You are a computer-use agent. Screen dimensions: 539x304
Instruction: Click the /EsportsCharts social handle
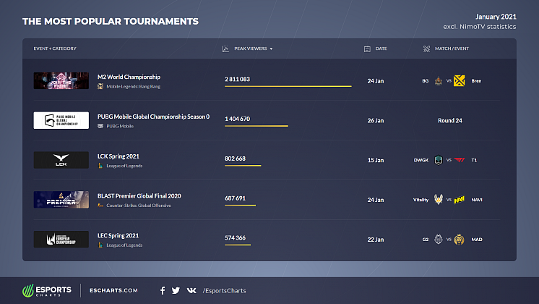[x=225, y=290]
